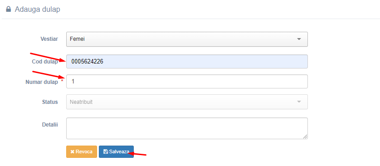Click the red asterisk next to Numar dulap

click(62, 81)
